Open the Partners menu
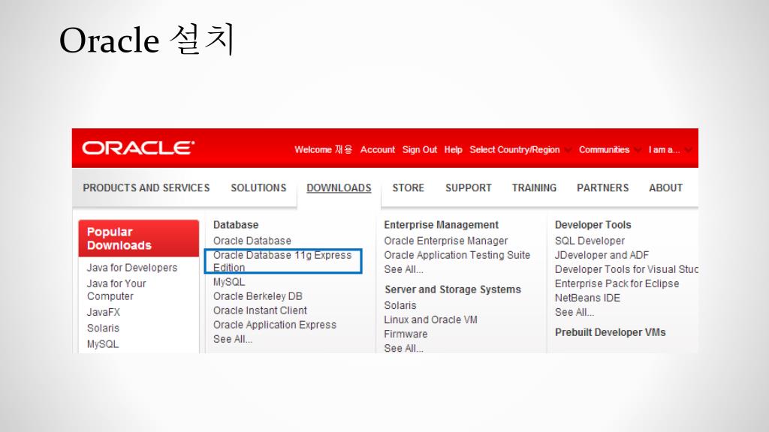 pos(603,187)
